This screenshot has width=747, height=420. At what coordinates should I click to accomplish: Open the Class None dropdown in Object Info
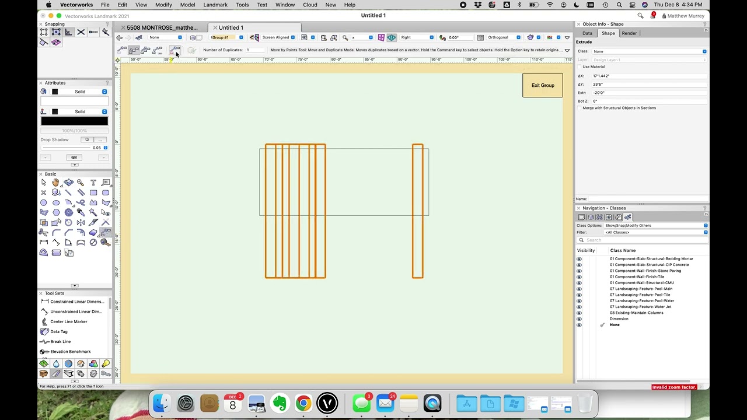point(649,51)
